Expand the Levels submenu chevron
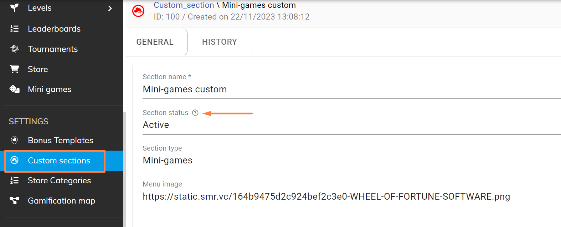Image resolution: width=561 pixels, height=227 pixels. tap(110, 8)
